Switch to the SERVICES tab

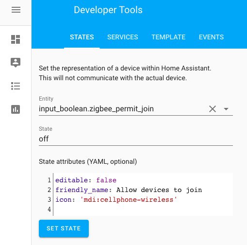tap(123, 37)
